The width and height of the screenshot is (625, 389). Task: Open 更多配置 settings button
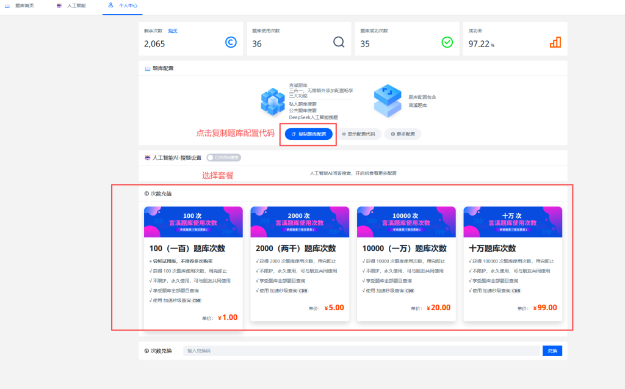[403, 134]
